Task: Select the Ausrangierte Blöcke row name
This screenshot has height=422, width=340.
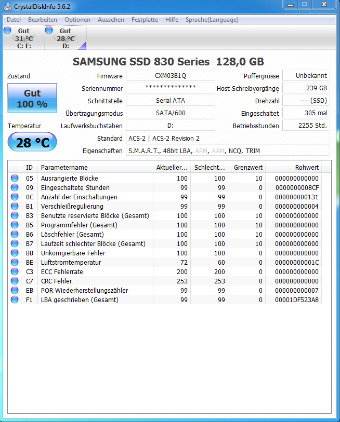Action: pos(69,178)
